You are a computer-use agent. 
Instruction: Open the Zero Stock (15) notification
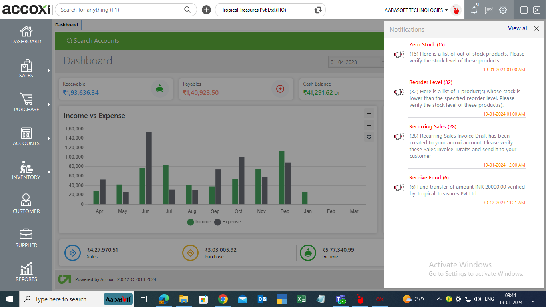pos(427,45)
